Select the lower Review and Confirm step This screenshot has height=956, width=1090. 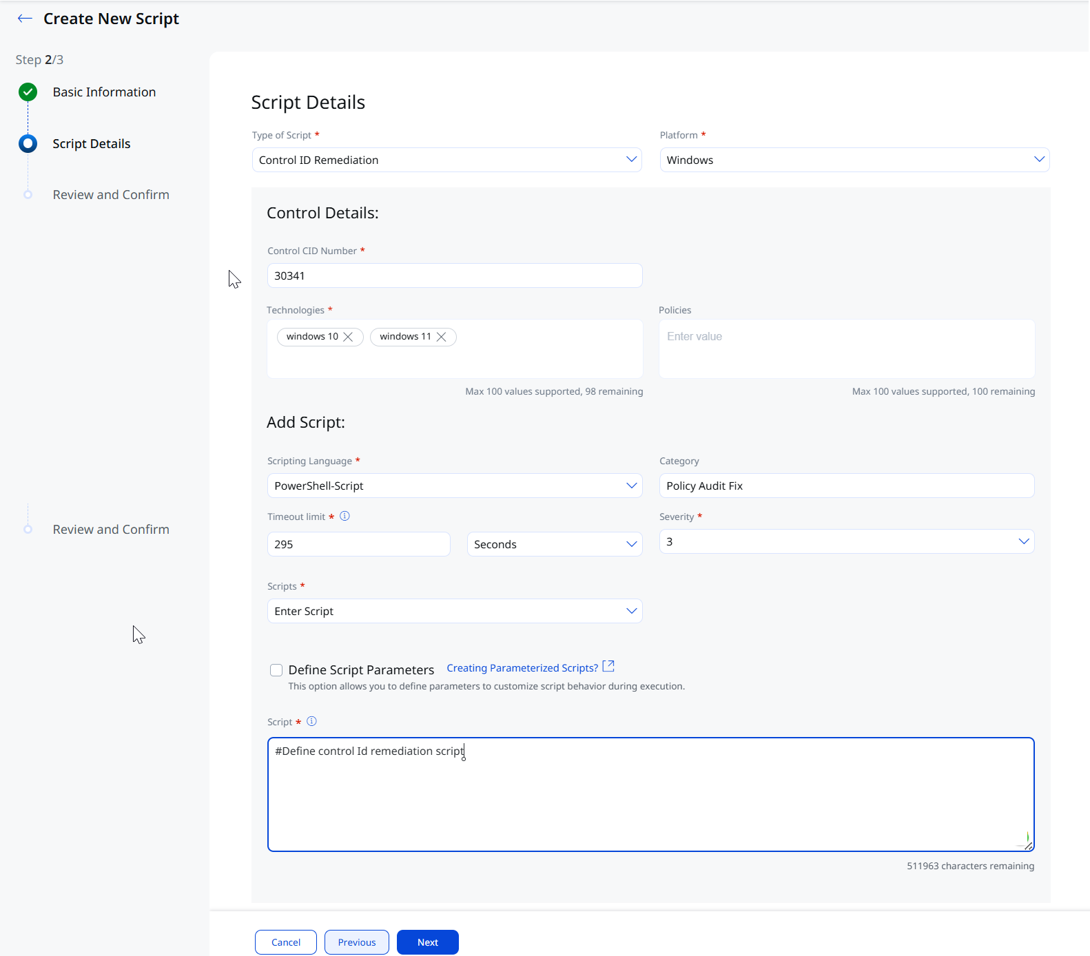111,530
